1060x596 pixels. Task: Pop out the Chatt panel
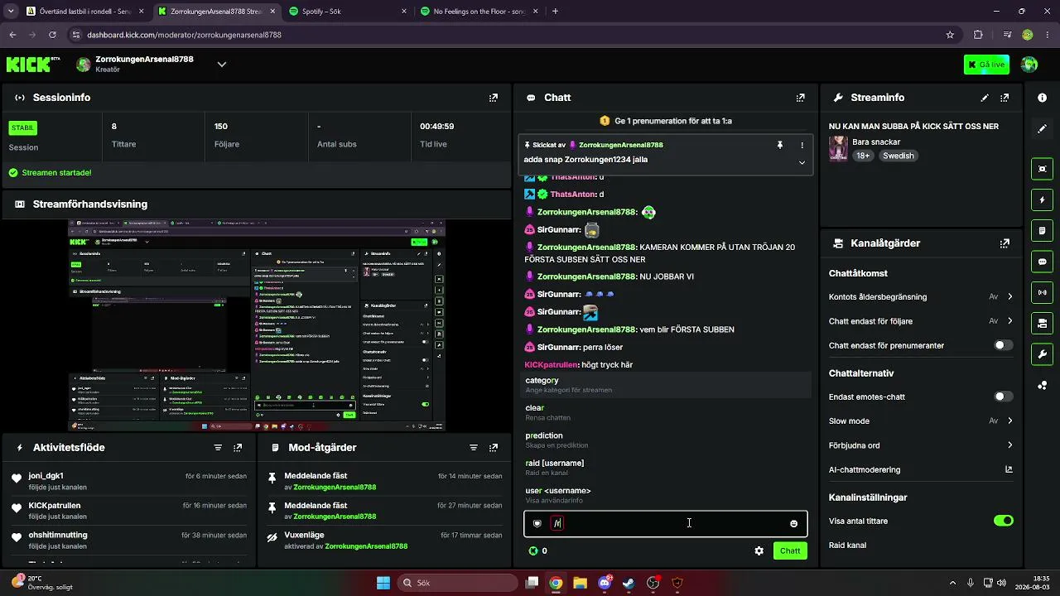(x=800, y=98)
